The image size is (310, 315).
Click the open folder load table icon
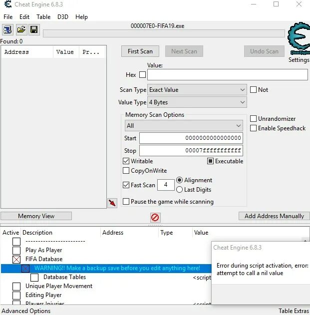tap(21, 30)
